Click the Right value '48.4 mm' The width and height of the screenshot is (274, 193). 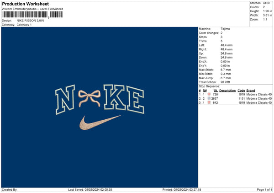227,49
